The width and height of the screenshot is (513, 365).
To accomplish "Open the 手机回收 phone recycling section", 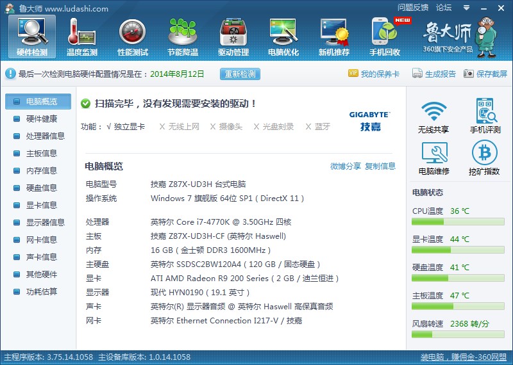I will click(x=385, y=37).
